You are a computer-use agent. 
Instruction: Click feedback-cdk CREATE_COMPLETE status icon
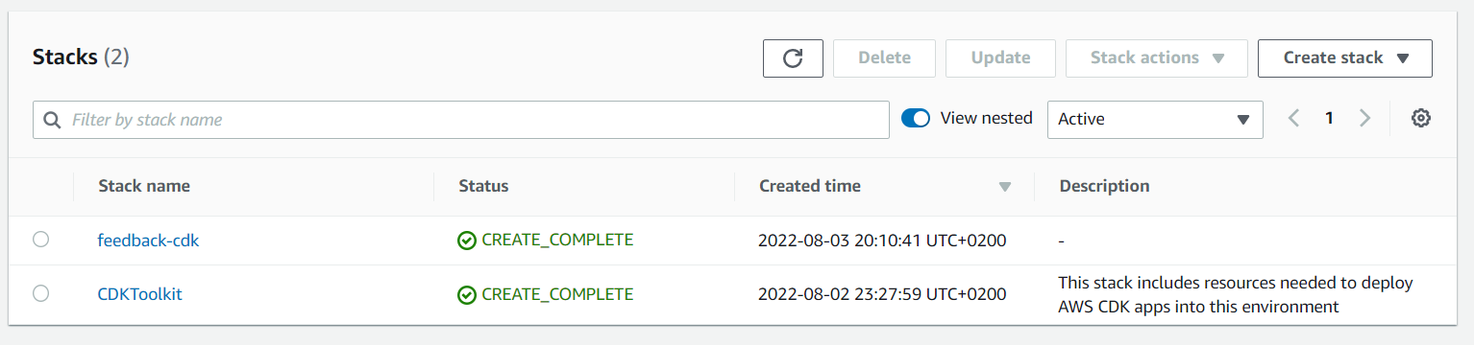point(467,241)
